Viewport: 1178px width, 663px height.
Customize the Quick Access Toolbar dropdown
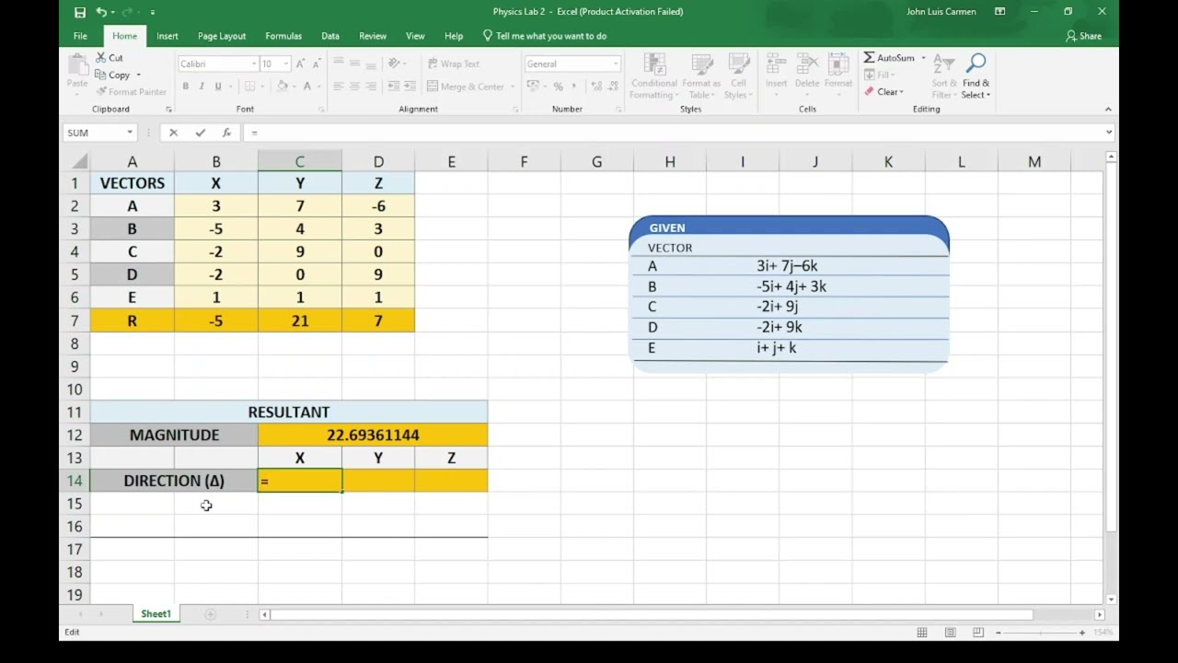point(153,12)
